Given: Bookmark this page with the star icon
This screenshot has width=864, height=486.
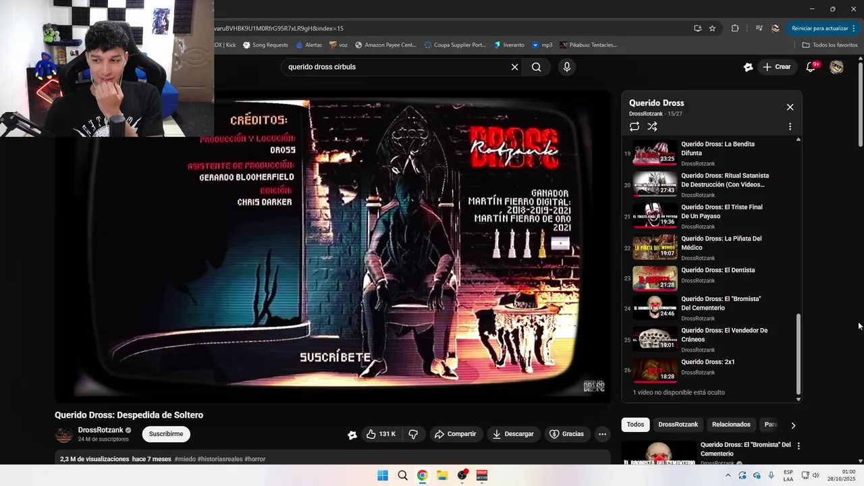Looking at the screenshot, I should [x=712, y=28].
